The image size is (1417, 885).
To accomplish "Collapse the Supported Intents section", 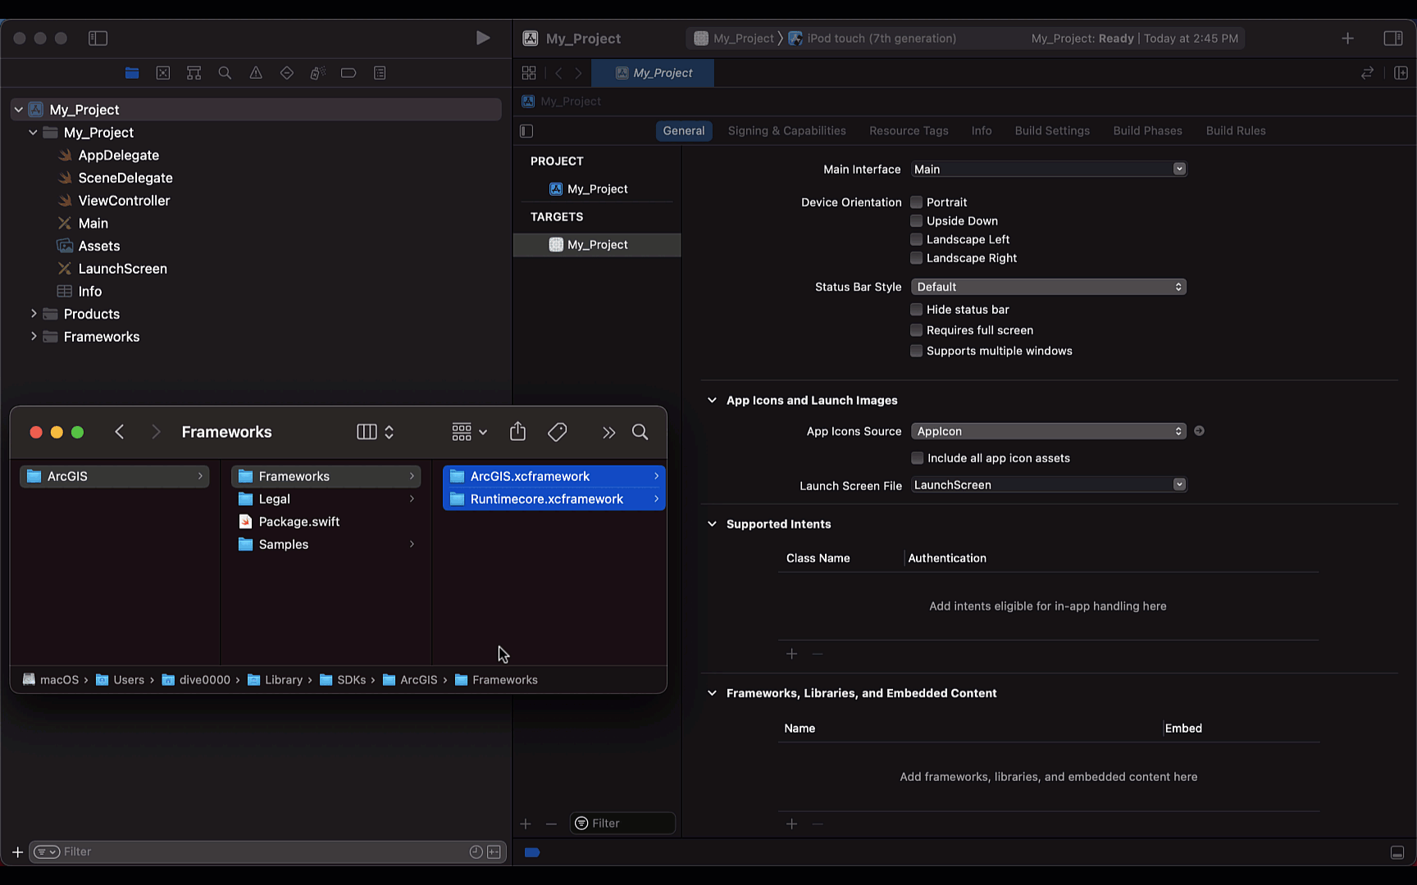I will point(712,524).
